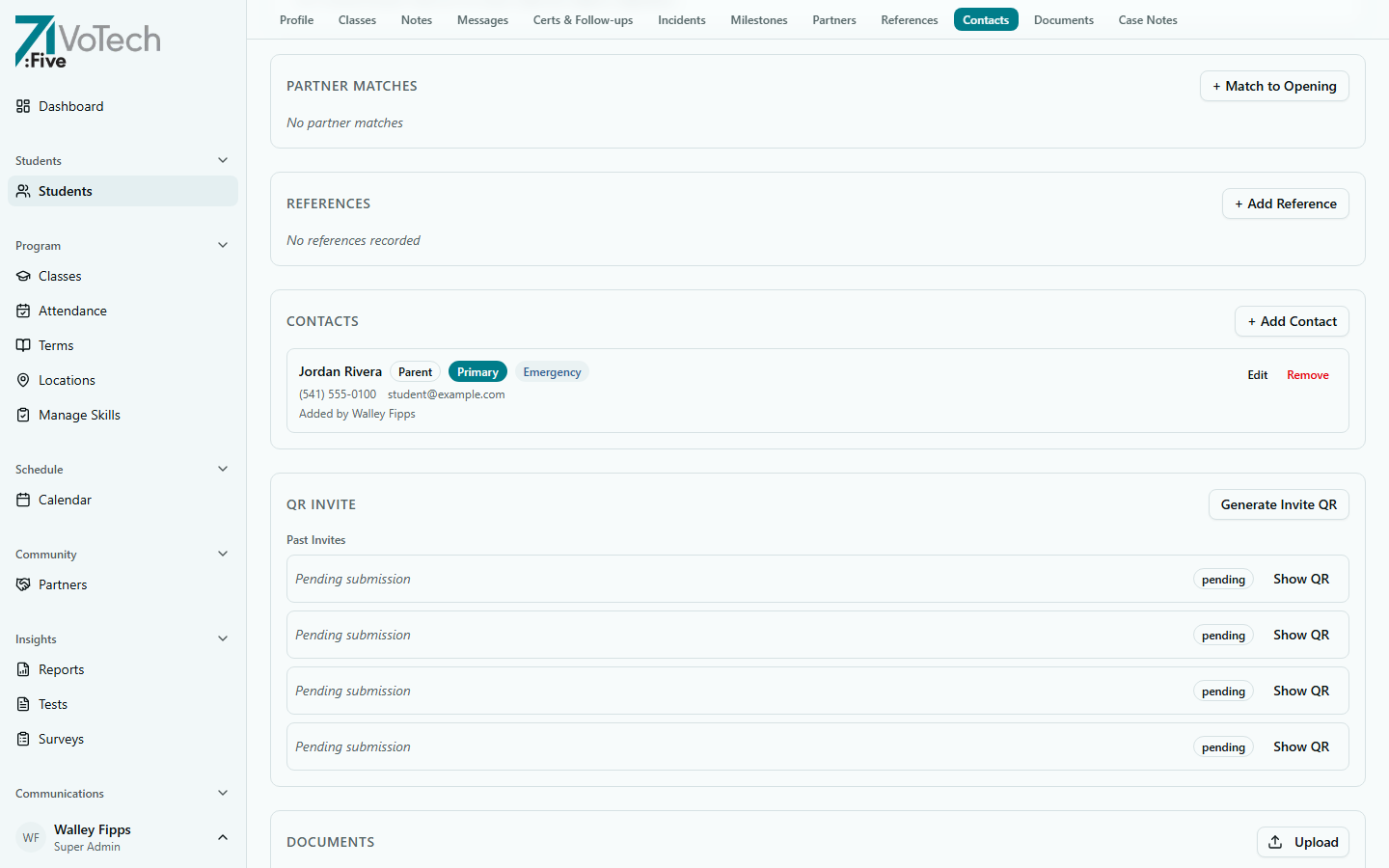Open the Surveys page

tap(61, 739)
